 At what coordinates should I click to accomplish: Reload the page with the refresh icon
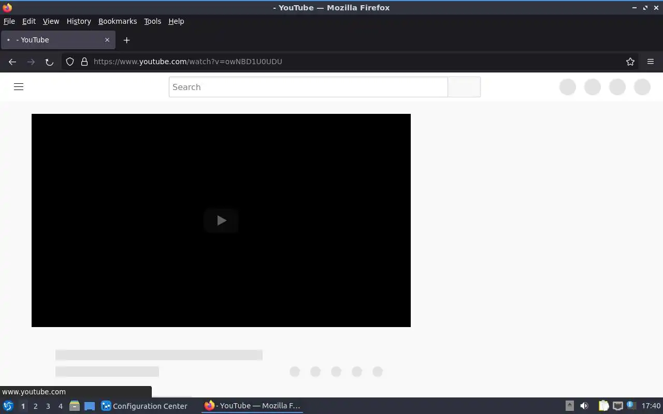pyautogui.click(x=49, y=62)
